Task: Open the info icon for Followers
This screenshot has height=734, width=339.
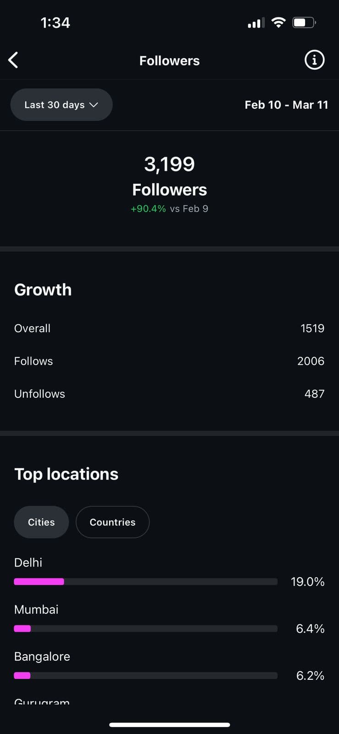Action: 314,60
